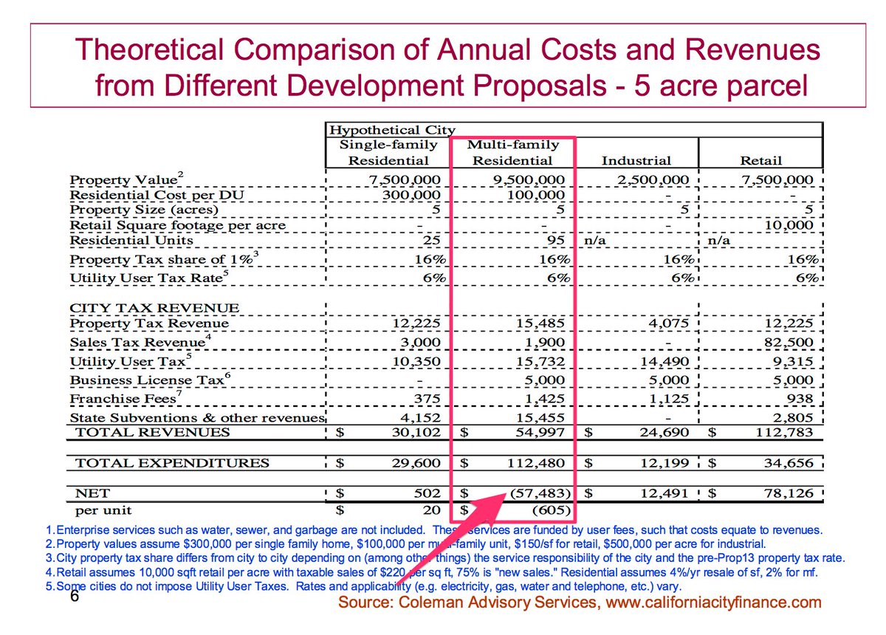Viewport: 886px width, 635px height.
Task: Click 'State Subventions & other revenues' label
Action: (197, 417)
